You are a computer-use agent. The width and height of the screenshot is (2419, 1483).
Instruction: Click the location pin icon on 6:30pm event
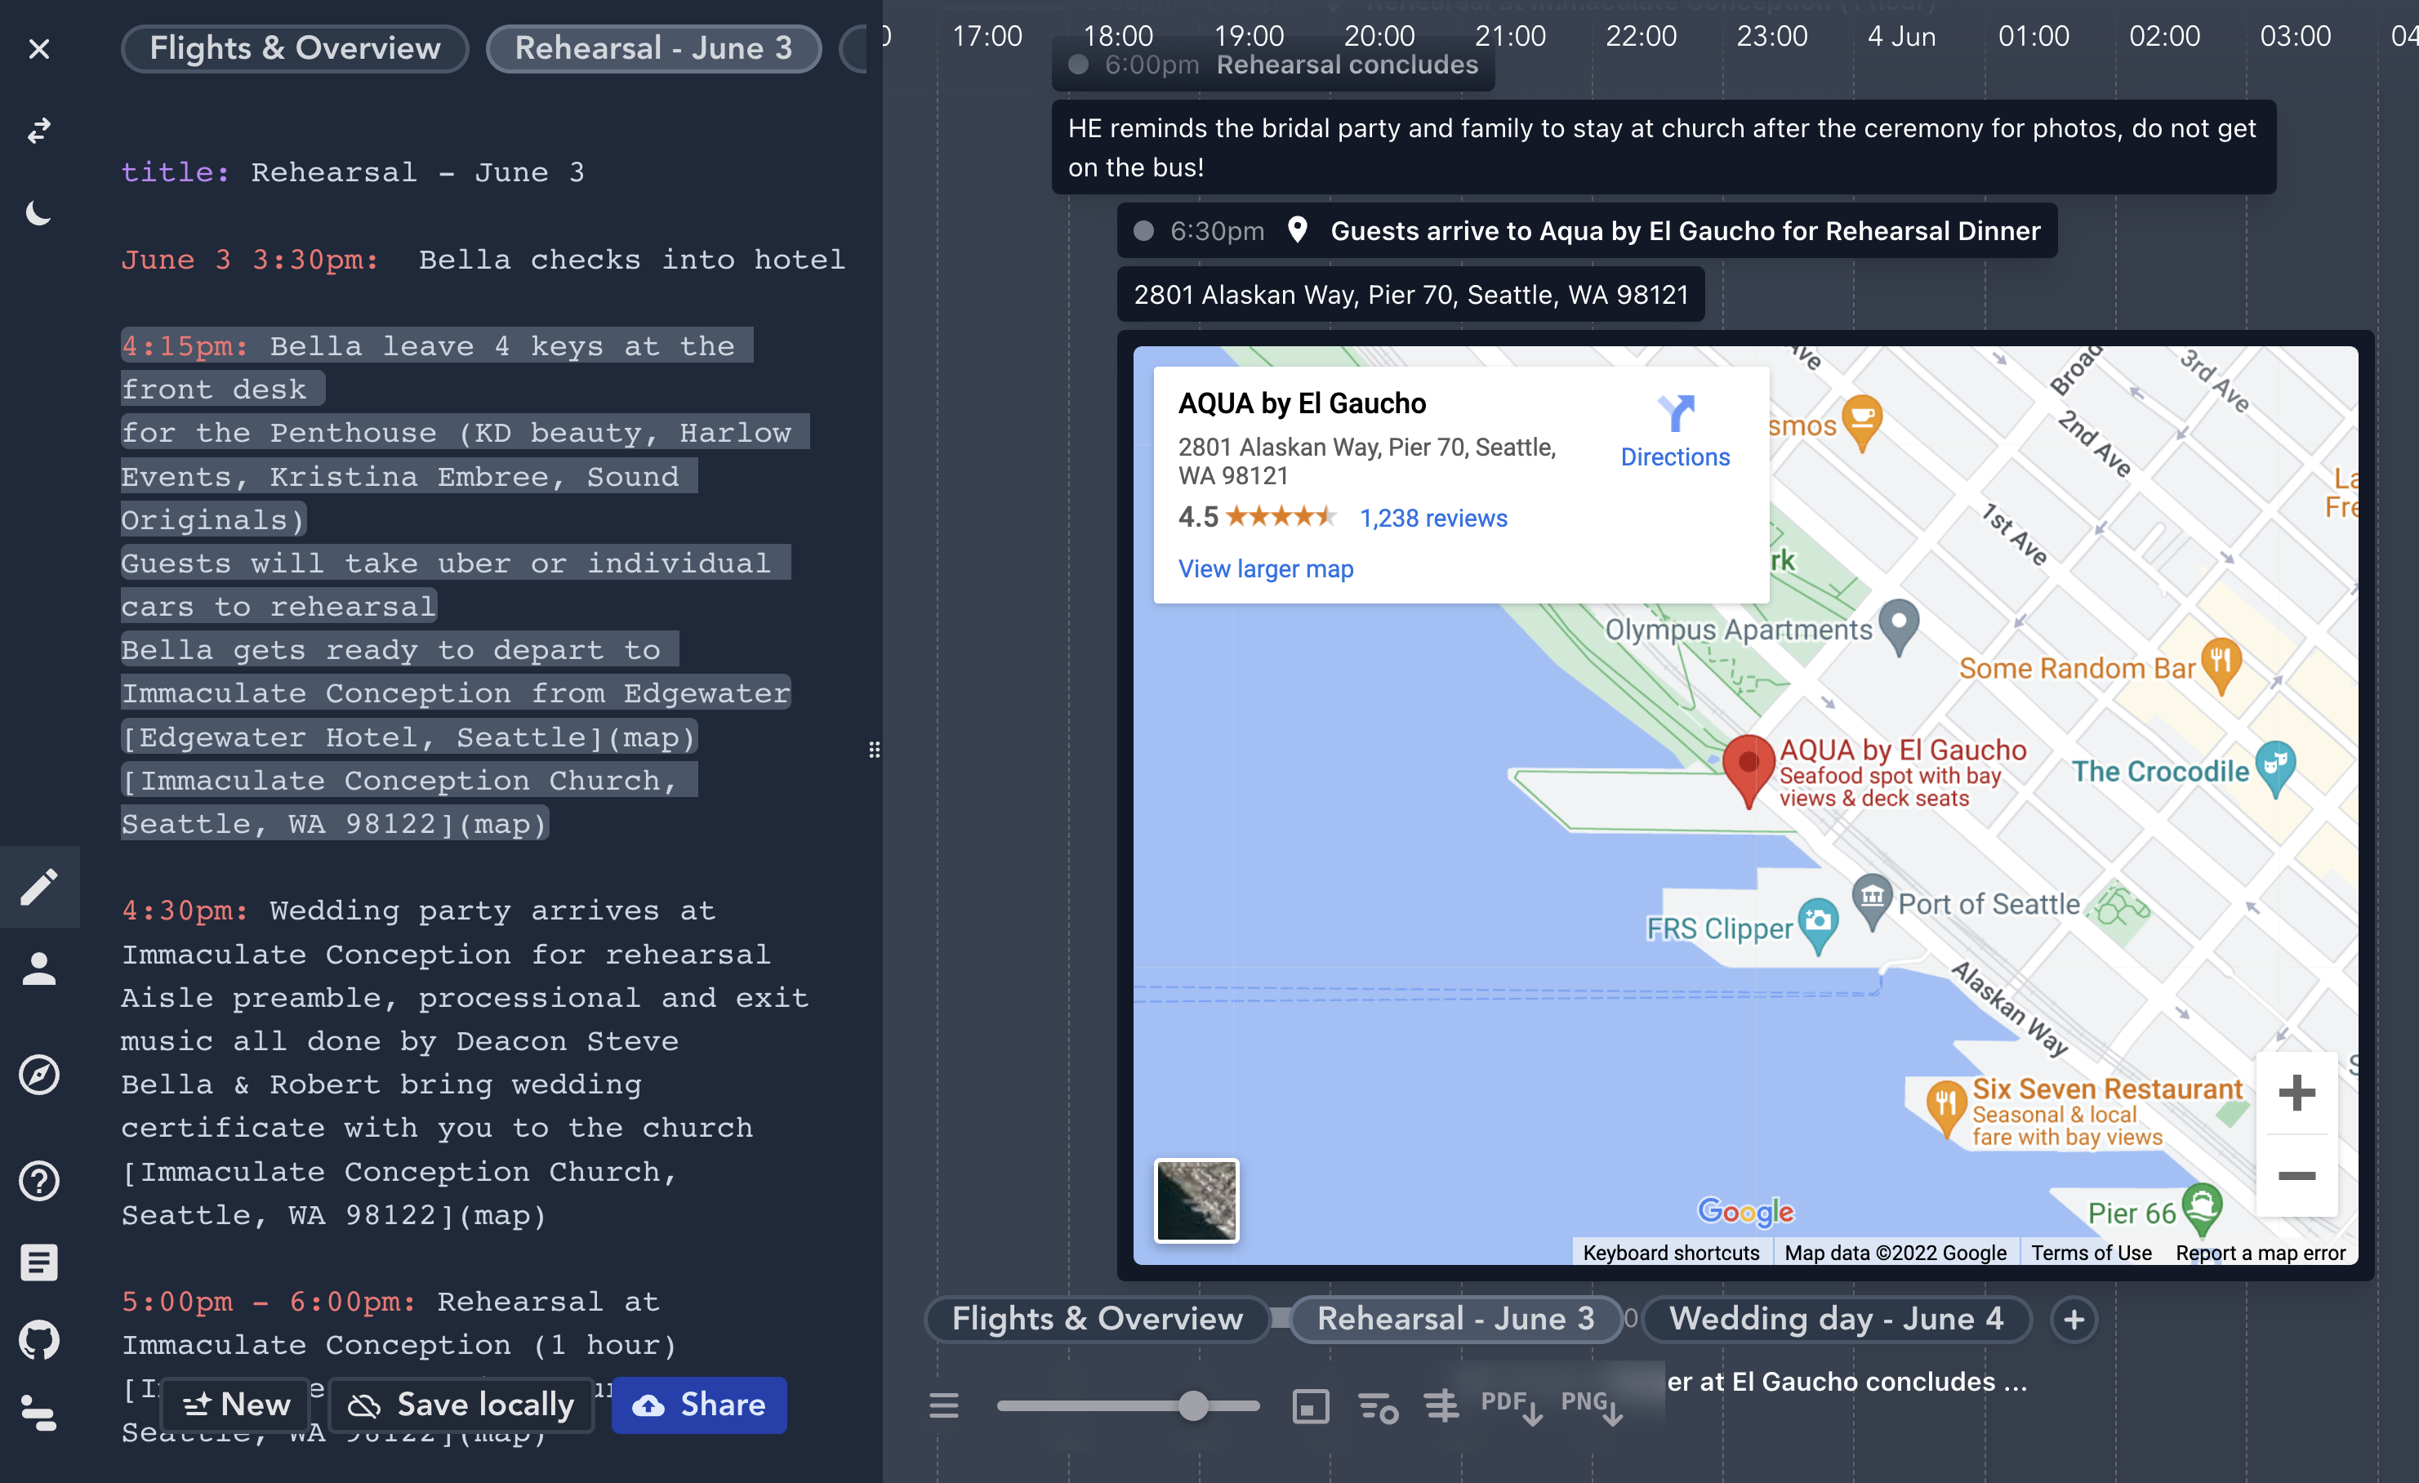[x=1297, y=229]
